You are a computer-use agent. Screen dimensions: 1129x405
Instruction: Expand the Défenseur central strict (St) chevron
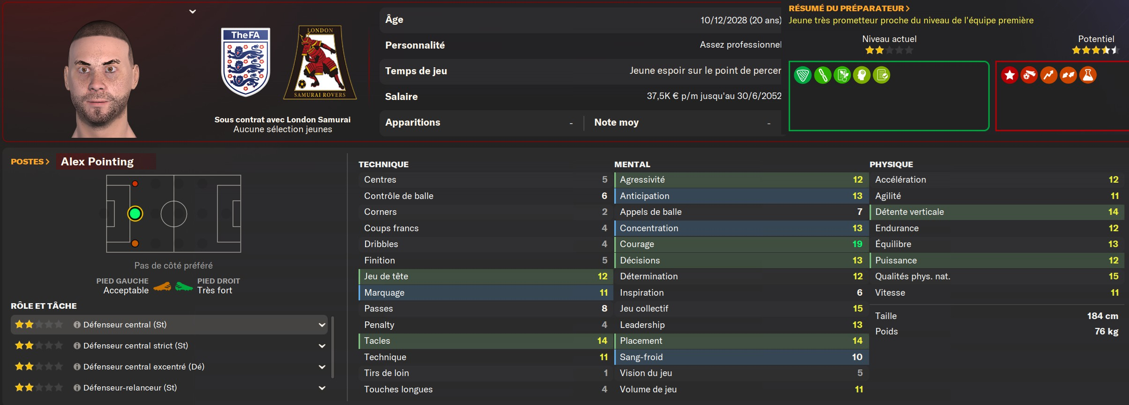322,346
